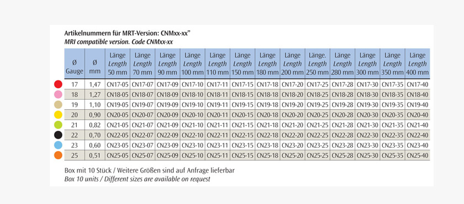Click the Länge 150 mm column header
Image resolution: width=464 pixels, height=204 pixels.
point(242,64)
